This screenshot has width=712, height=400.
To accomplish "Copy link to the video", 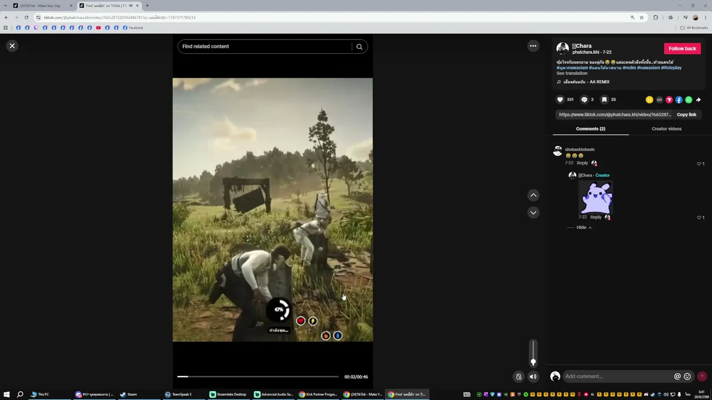I will [686, 115].
